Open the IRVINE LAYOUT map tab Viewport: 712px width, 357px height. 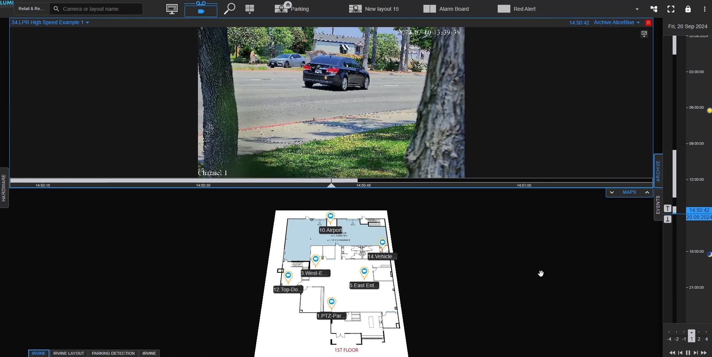click(69, 353)
